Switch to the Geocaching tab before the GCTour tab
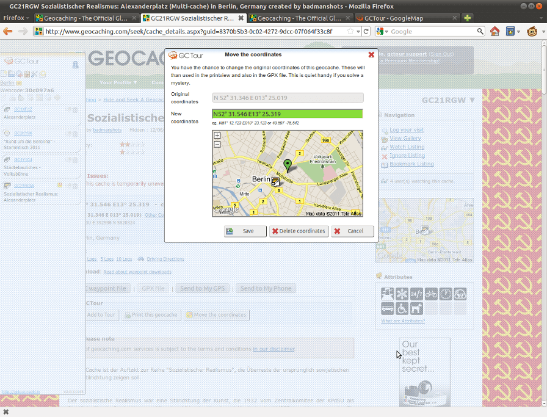The width and height of the screenshot is (547, 417). 300,18
